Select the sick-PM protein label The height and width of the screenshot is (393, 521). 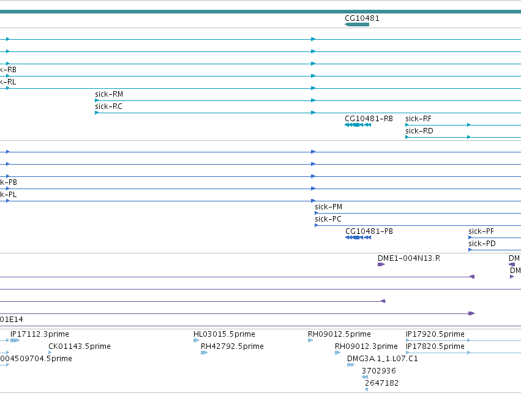pos(329,207)
